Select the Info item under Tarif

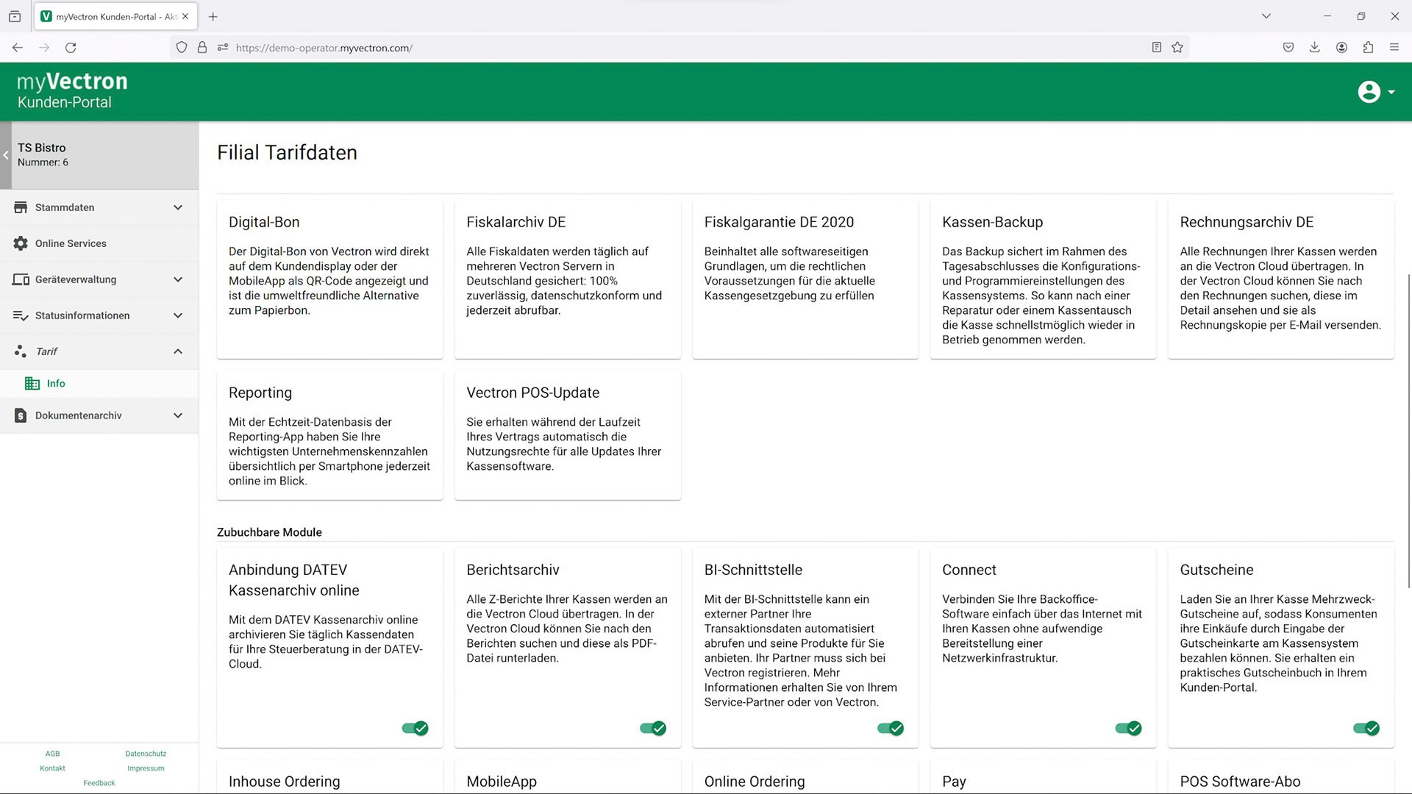56,383
